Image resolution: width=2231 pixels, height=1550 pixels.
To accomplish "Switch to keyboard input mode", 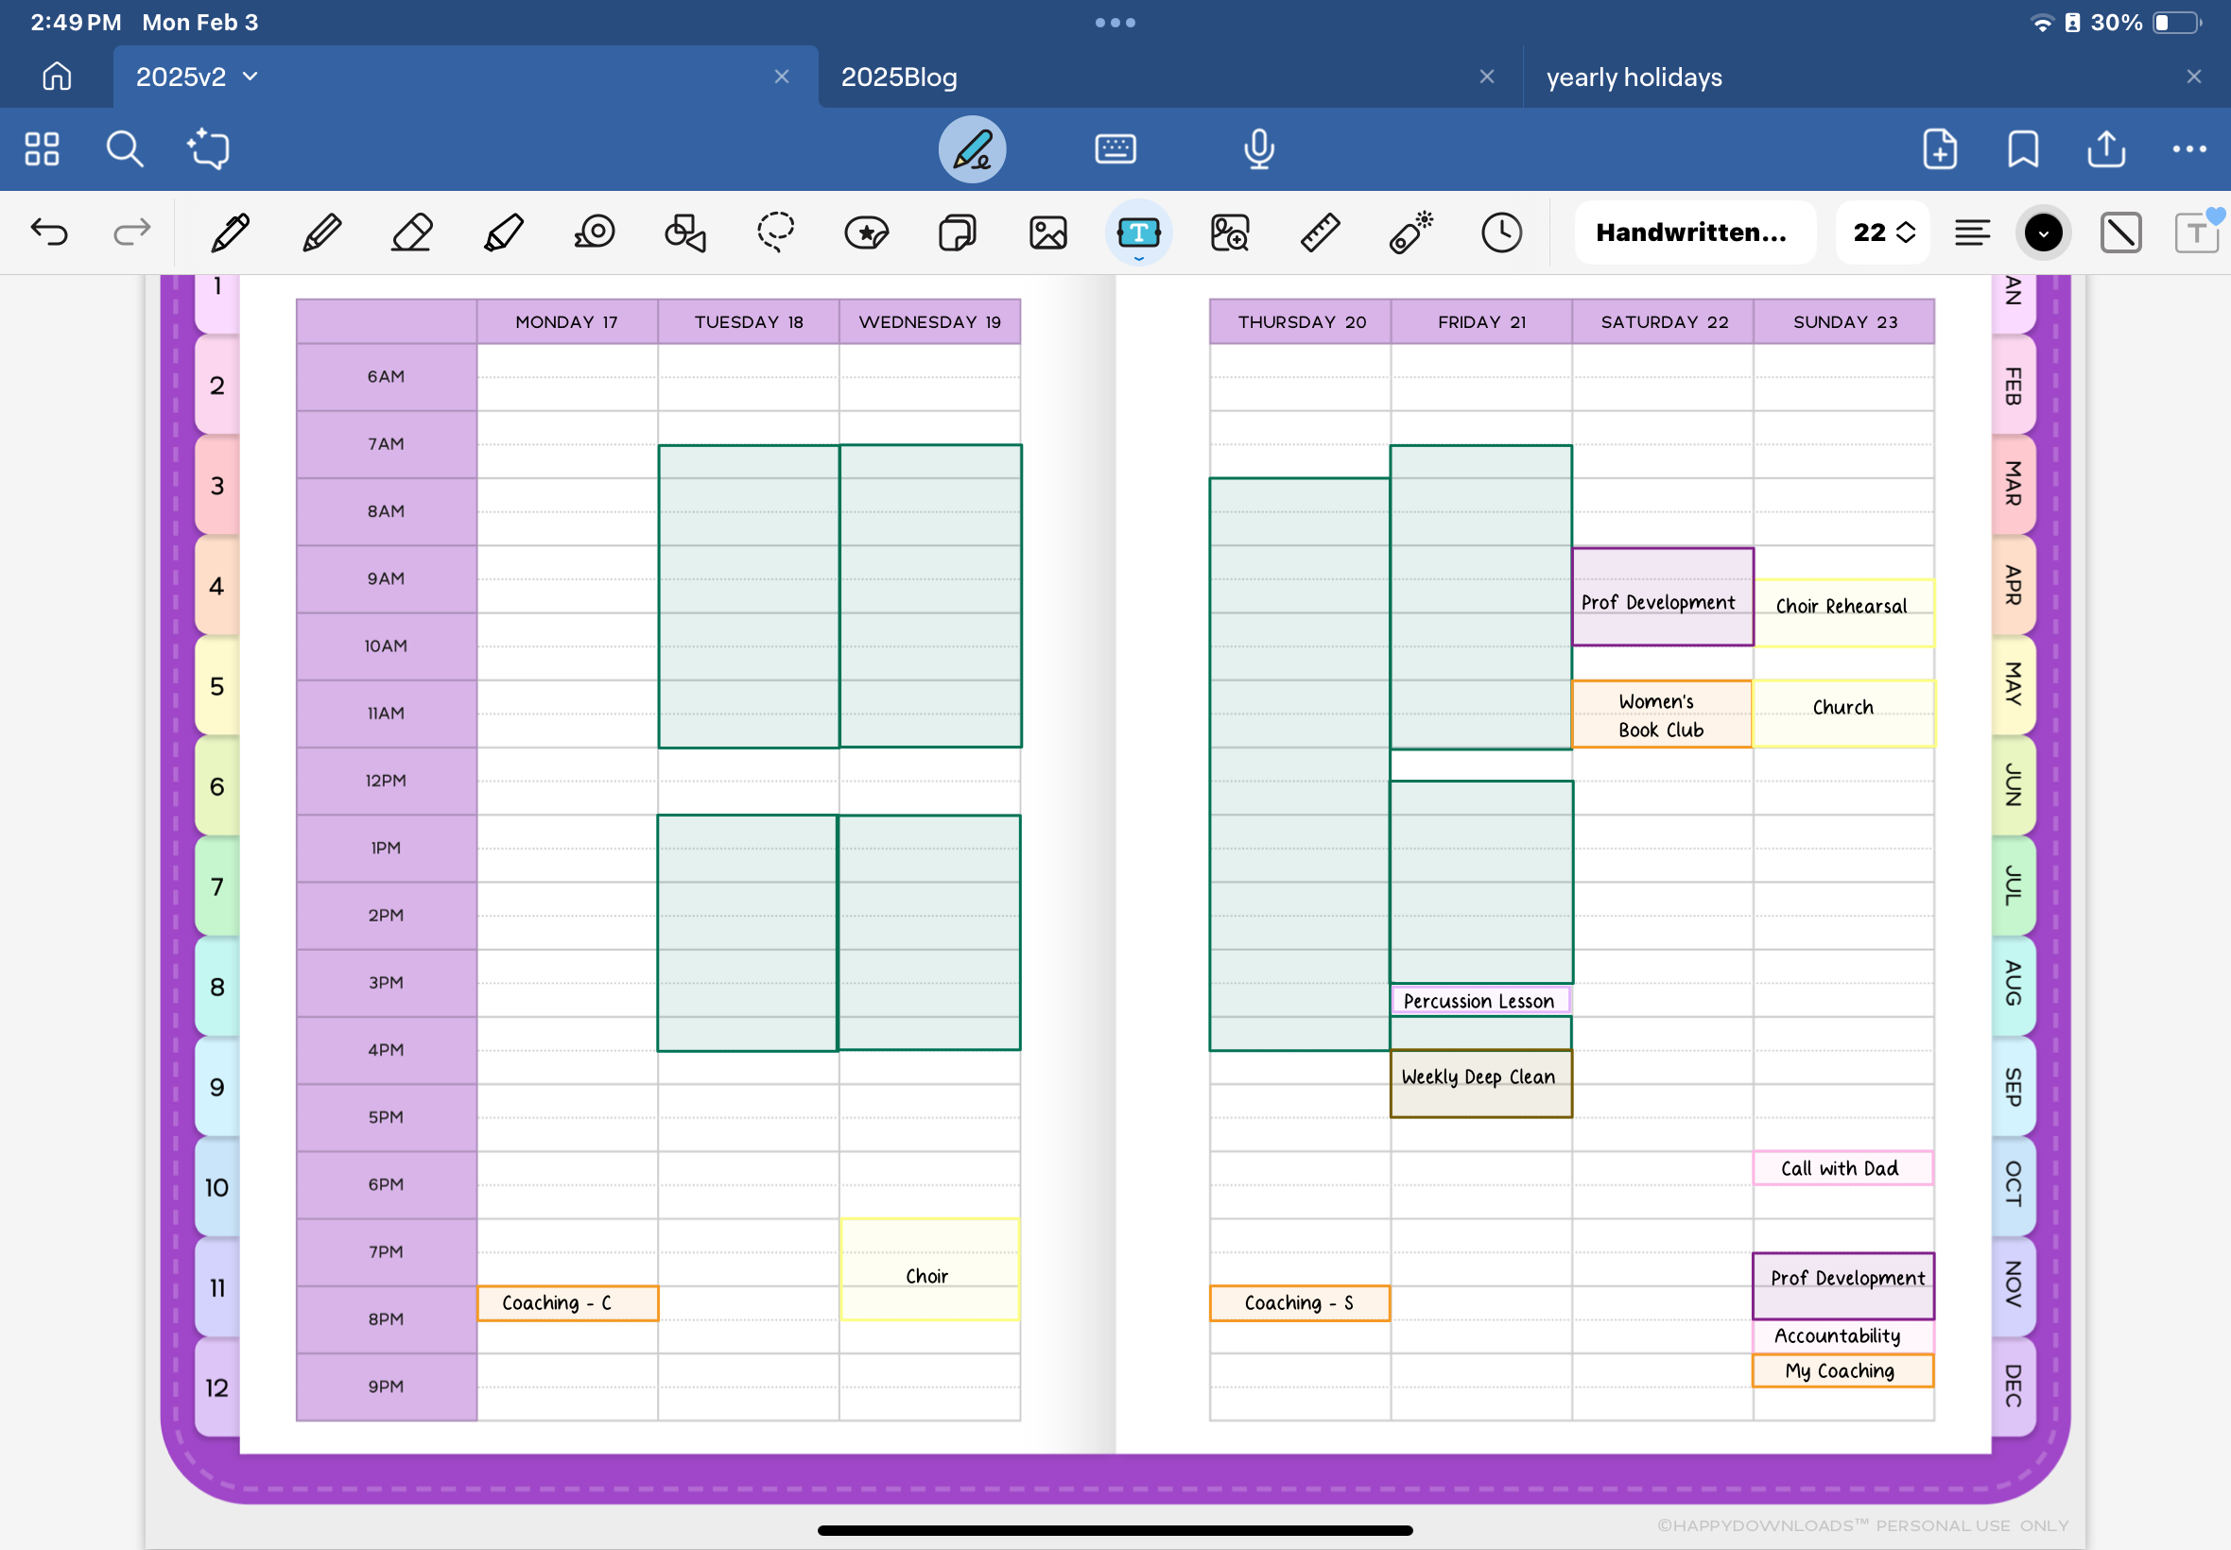I will point(1115,149).
